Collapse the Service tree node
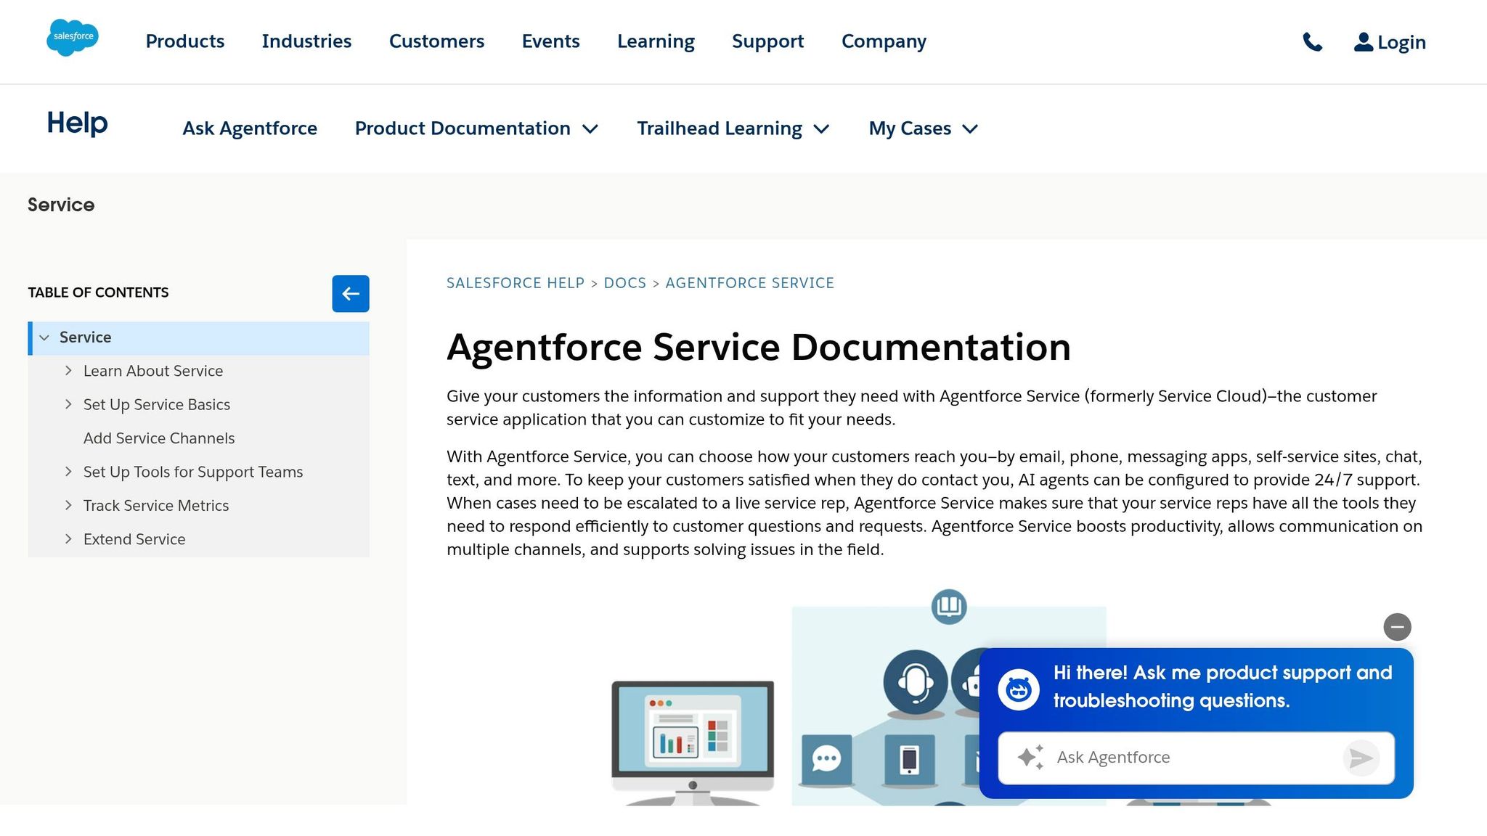 44,338
